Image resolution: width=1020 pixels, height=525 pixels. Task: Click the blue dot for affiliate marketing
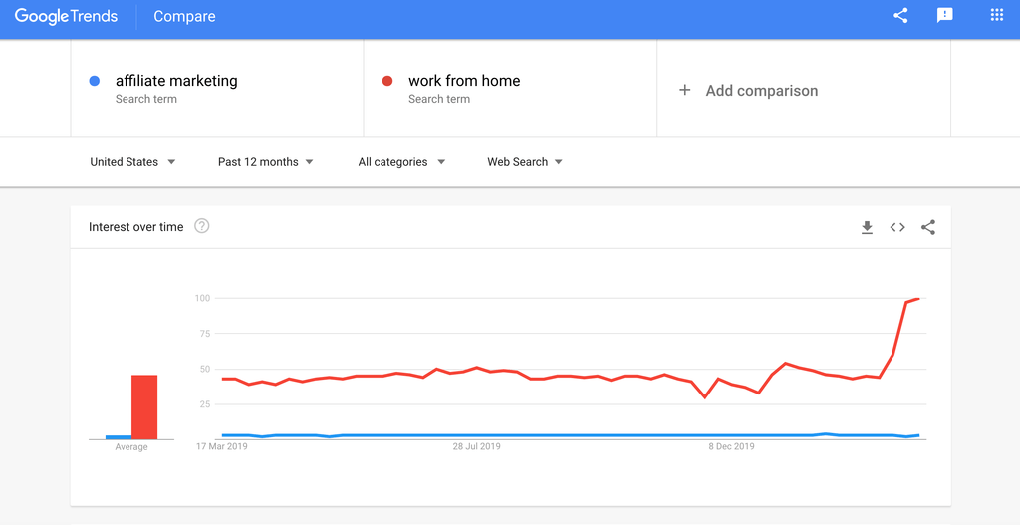95,81
